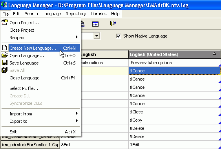Open the Libraries menu

[99, 14]
